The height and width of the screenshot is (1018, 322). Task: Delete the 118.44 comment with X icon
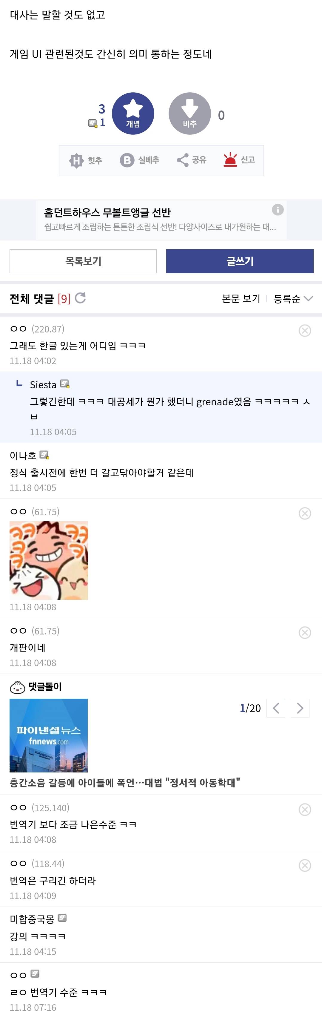[x=305, y=865]
